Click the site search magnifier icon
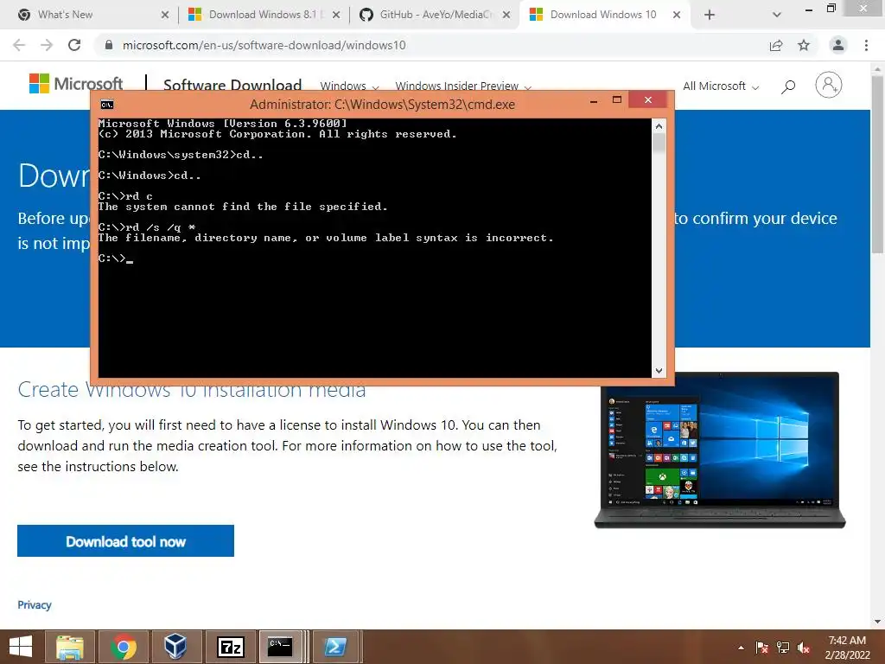The width and height of the screenshot is (885, 664). (x=788, y=86)
